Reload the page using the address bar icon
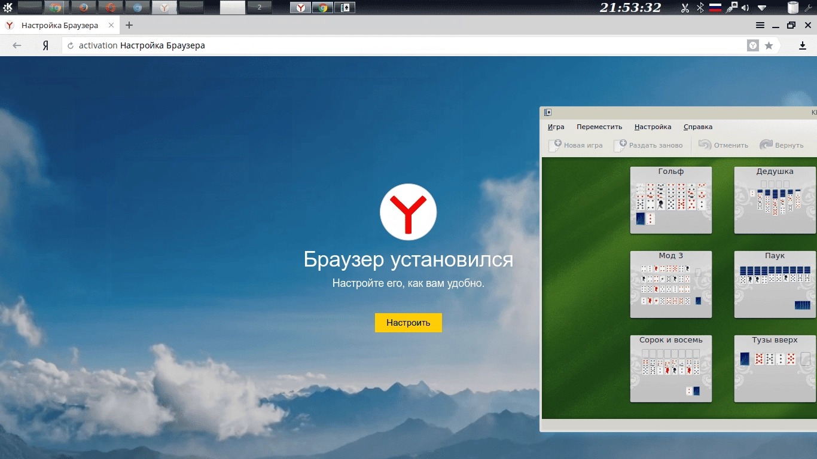Viewport: 817px width, 459px height. click(x=71, y=45)
